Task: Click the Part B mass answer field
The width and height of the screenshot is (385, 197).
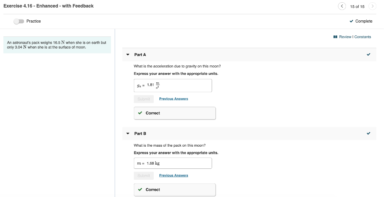Action: click(173, 163)
